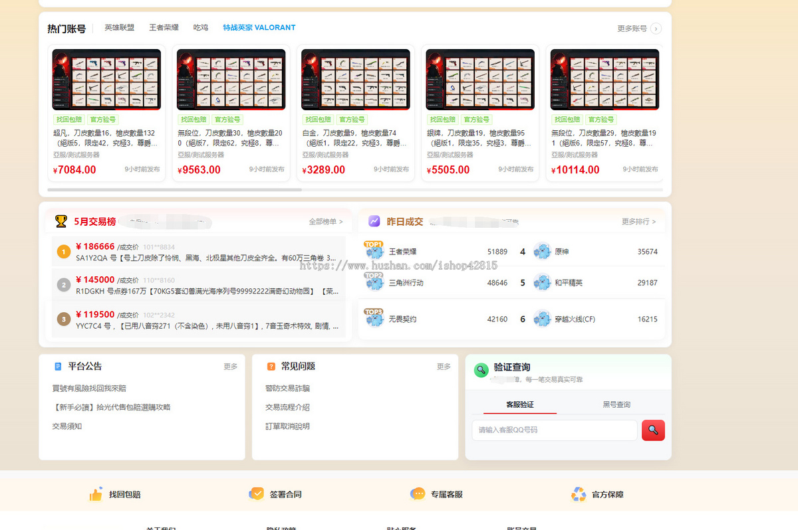Click the game icon beside 和平精英
Screen dimensions: 798x530
click(543, 282)
